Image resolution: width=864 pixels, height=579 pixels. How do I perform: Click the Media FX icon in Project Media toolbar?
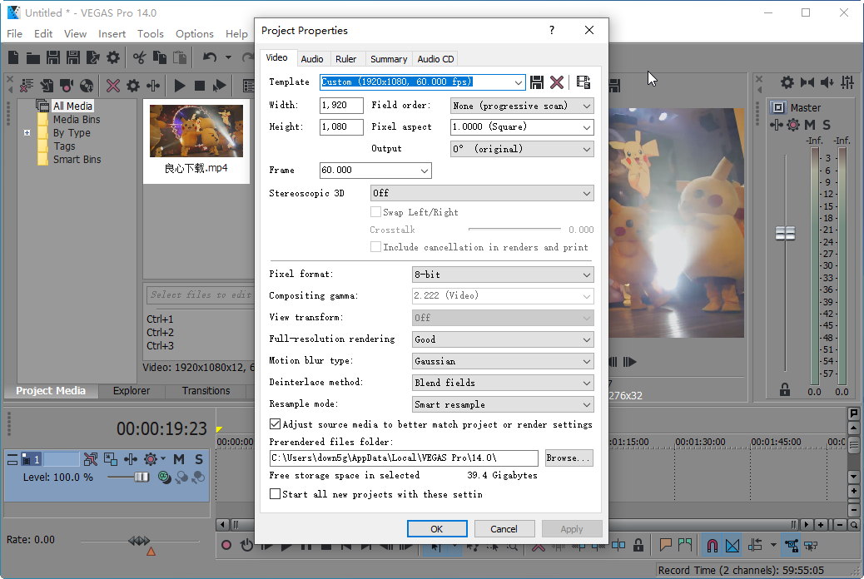tap(133, 86)
